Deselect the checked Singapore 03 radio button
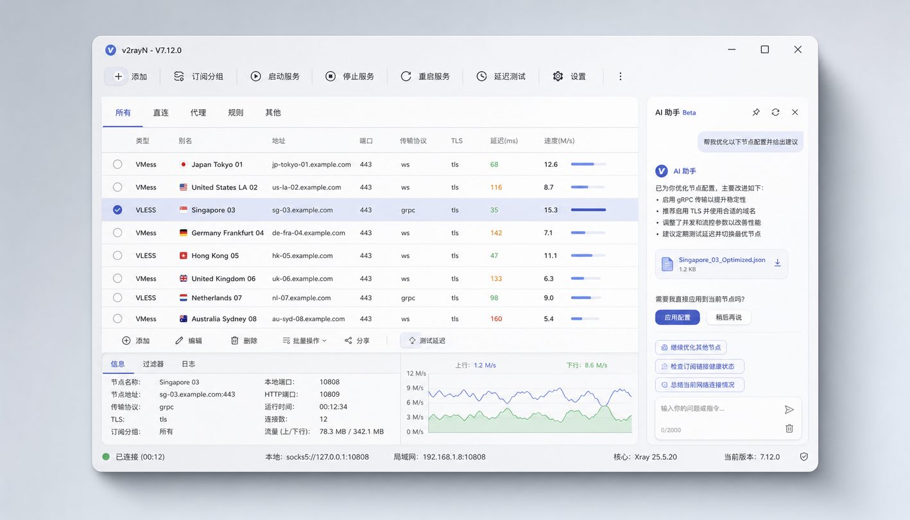The image size is (910, 520). (117, 209)
